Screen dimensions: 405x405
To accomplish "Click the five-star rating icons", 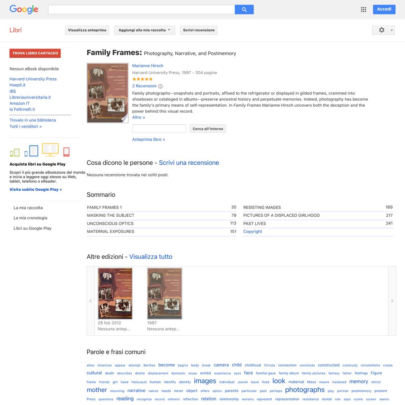I will [142, 79].
